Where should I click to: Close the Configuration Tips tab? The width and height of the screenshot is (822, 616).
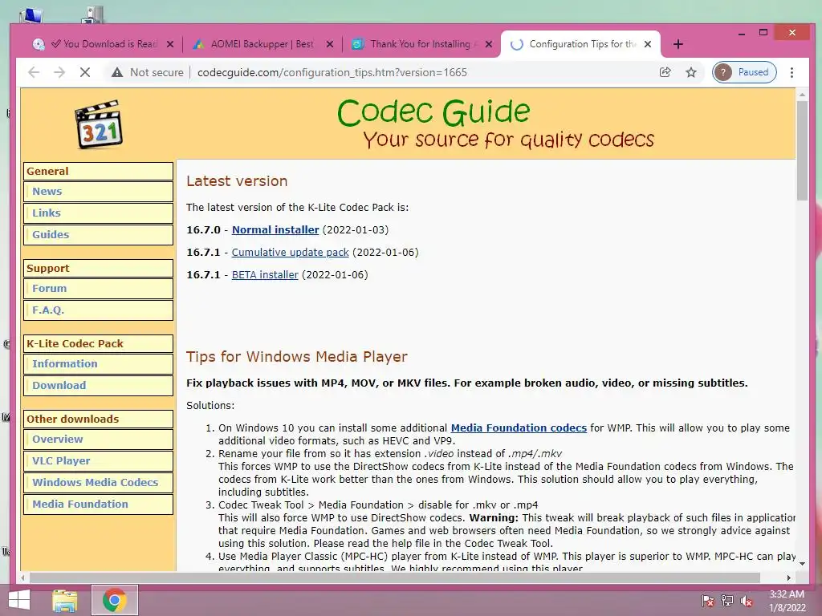[x=648, y=45]
